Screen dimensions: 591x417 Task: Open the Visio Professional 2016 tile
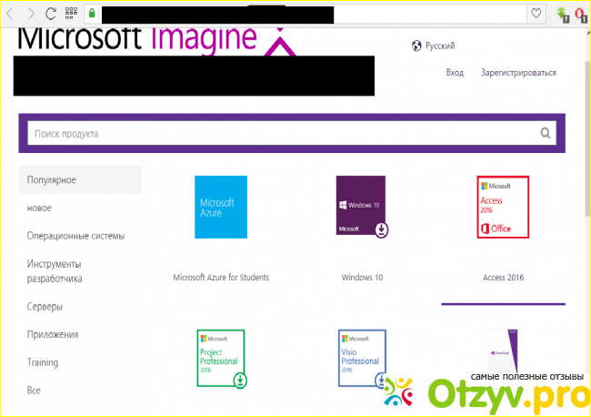[x=361, y=358]
